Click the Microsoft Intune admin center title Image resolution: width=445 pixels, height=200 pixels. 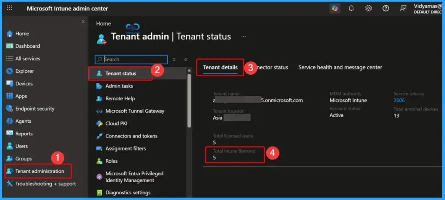click(x=67, y=9)
